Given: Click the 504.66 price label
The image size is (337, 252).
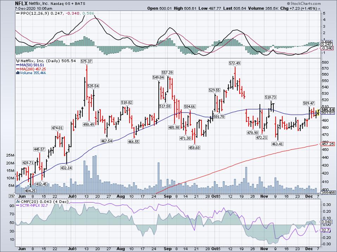Looking at the screenshot, I should [x=190, y=107].
